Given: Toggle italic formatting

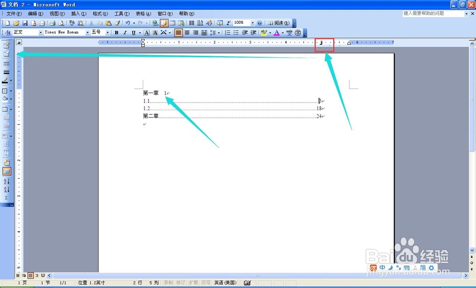Looking at the screenshot, I should (125, 32).
